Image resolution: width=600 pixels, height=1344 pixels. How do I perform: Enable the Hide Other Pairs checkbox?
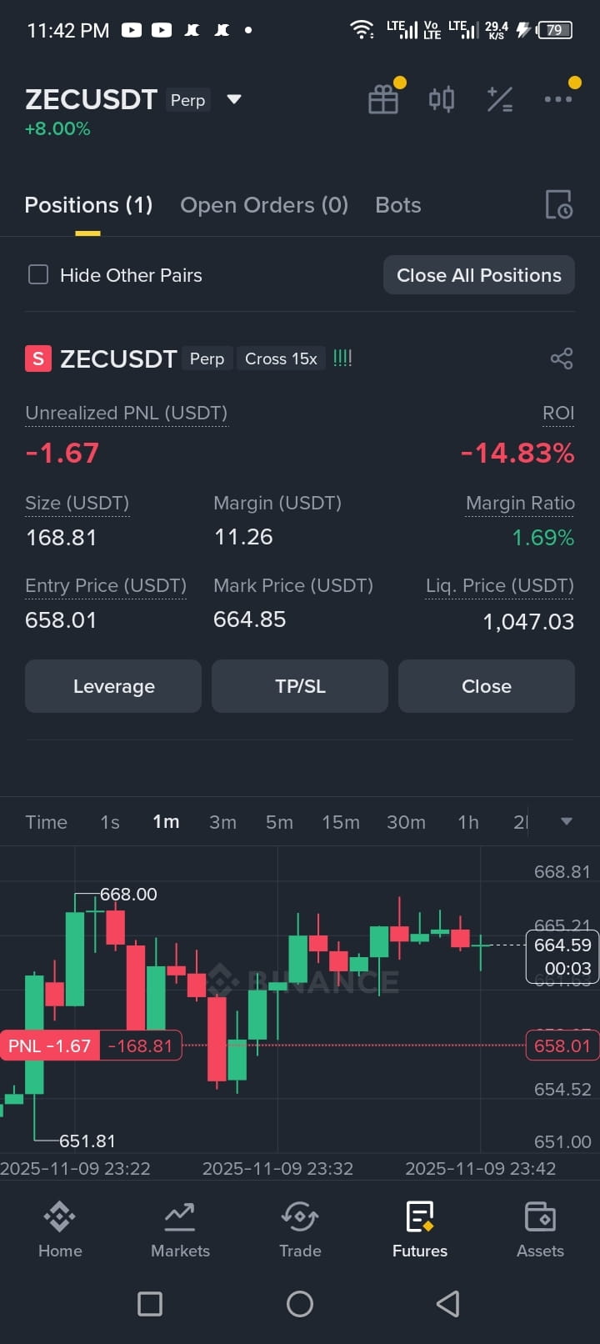(38, 274)
